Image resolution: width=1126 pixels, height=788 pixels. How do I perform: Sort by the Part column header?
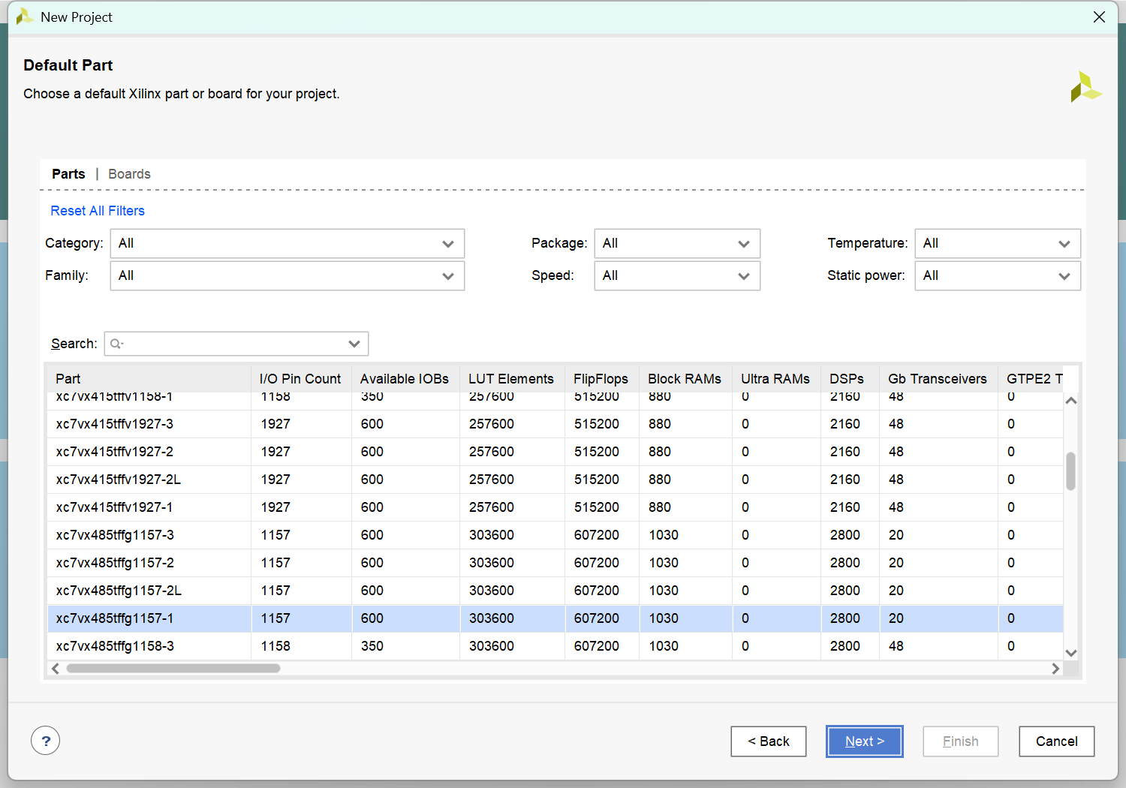[149, 379]
